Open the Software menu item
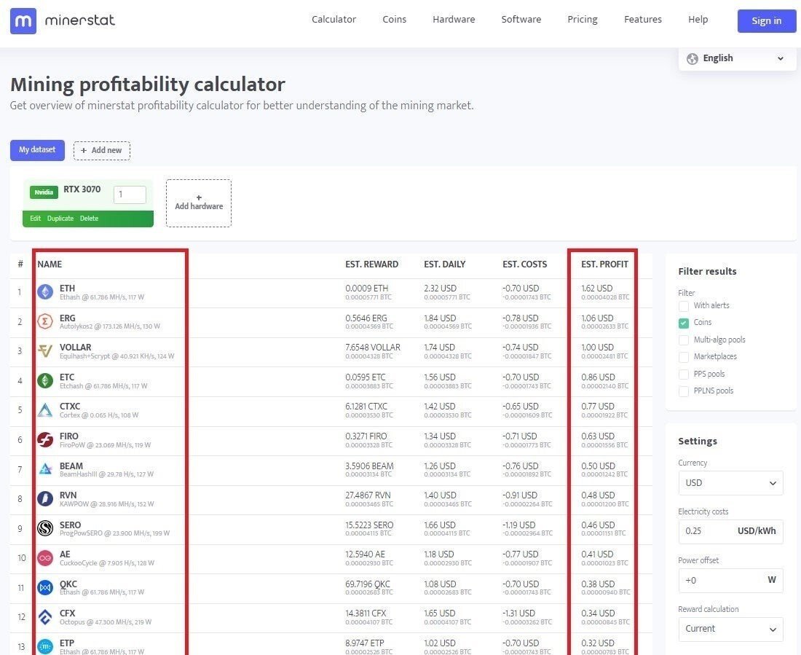 point(521,20)
